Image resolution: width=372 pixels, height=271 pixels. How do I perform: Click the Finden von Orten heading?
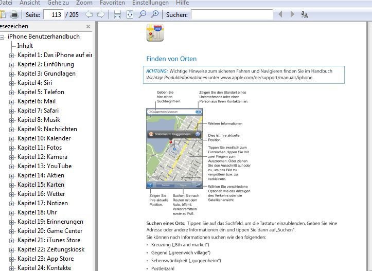tap(171, 59)
